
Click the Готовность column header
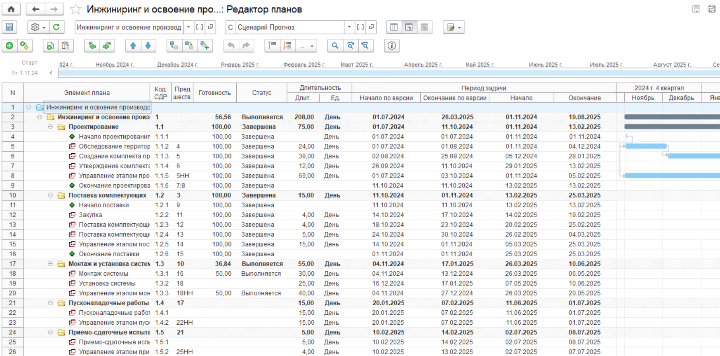tap(214, 93)
